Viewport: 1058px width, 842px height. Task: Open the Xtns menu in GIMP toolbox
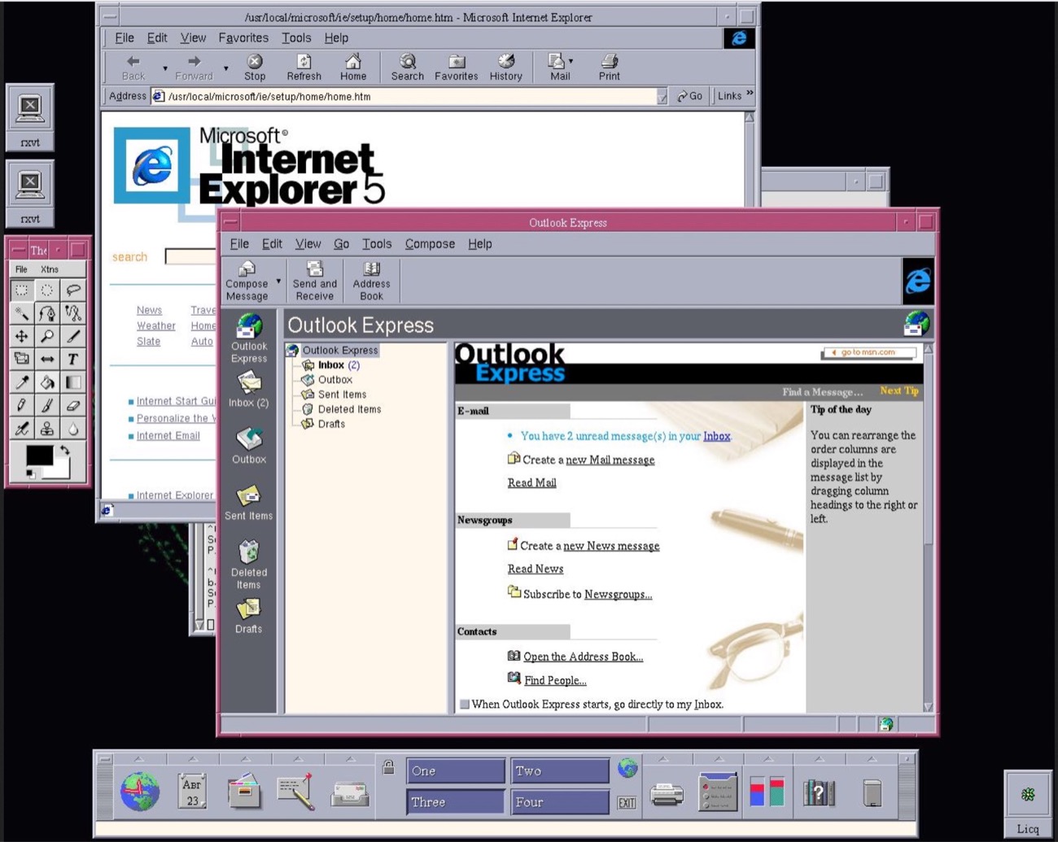point(50,269)
